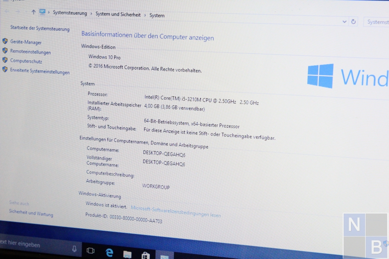
Task: Click the Windows ist aktiviert text
Action: tap(106, 205)
